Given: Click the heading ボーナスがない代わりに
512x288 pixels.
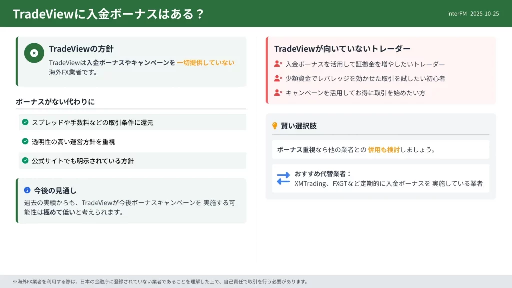Looking at the screenshot, I should [55, 101].
